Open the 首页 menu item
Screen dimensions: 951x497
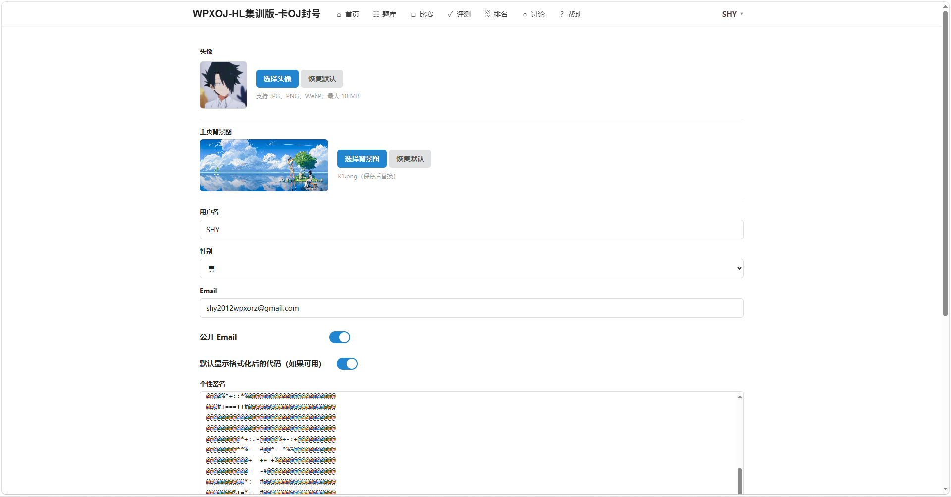click(348, 14)
